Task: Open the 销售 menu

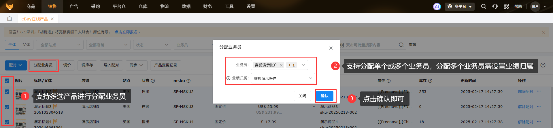Action: click(x=52, y=6)
